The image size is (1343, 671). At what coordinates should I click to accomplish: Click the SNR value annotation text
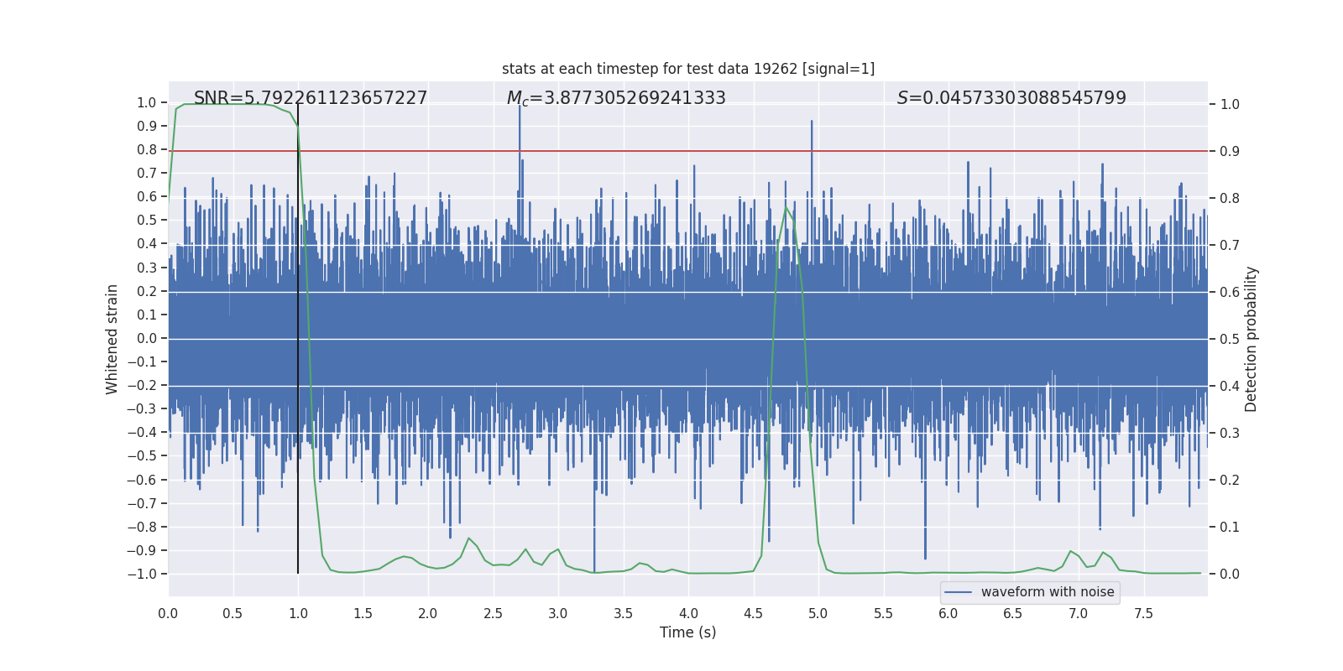pos(311,98)
